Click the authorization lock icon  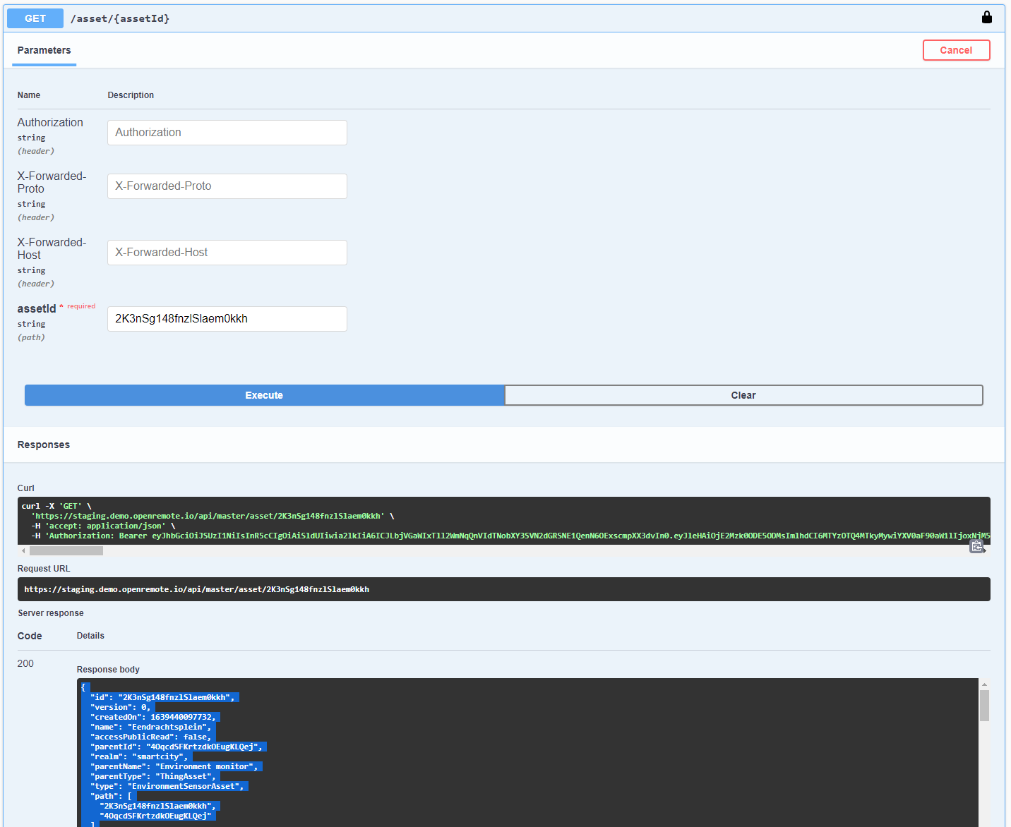click(x=986, y=18)
